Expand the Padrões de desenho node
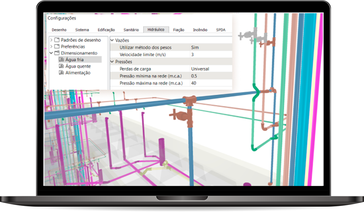The width and height of the screenshot is (364, 212). 51,40
